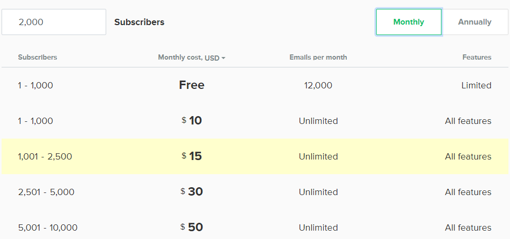Switch to Annually billing
This screenshot has width=510, height=239.
(474, 22)
